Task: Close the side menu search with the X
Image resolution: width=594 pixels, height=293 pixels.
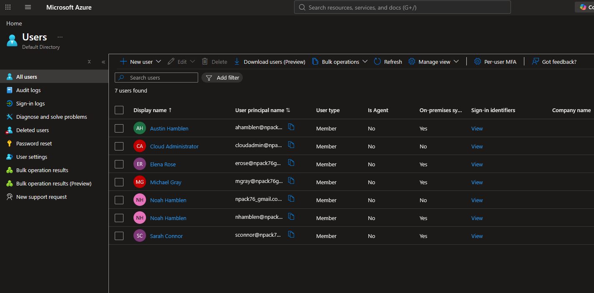Action: click(89, 62)
